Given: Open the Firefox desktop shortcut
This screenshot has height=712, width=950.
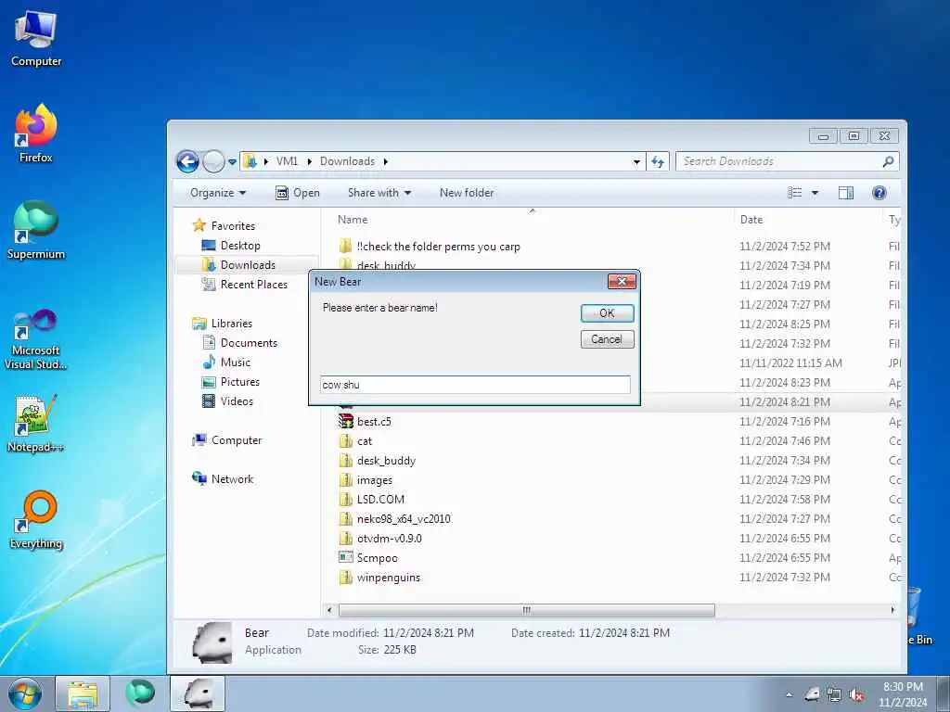Looking at the screenshot, I should (36, 133).
